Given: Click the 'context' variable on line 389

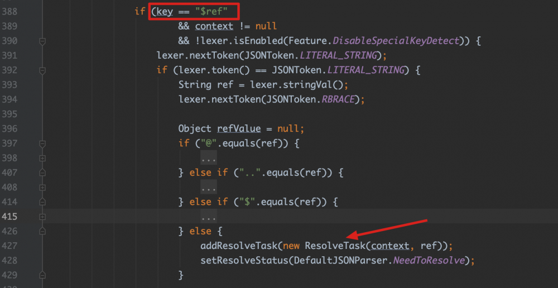Looking at the screenshot, I should [214, 26].
